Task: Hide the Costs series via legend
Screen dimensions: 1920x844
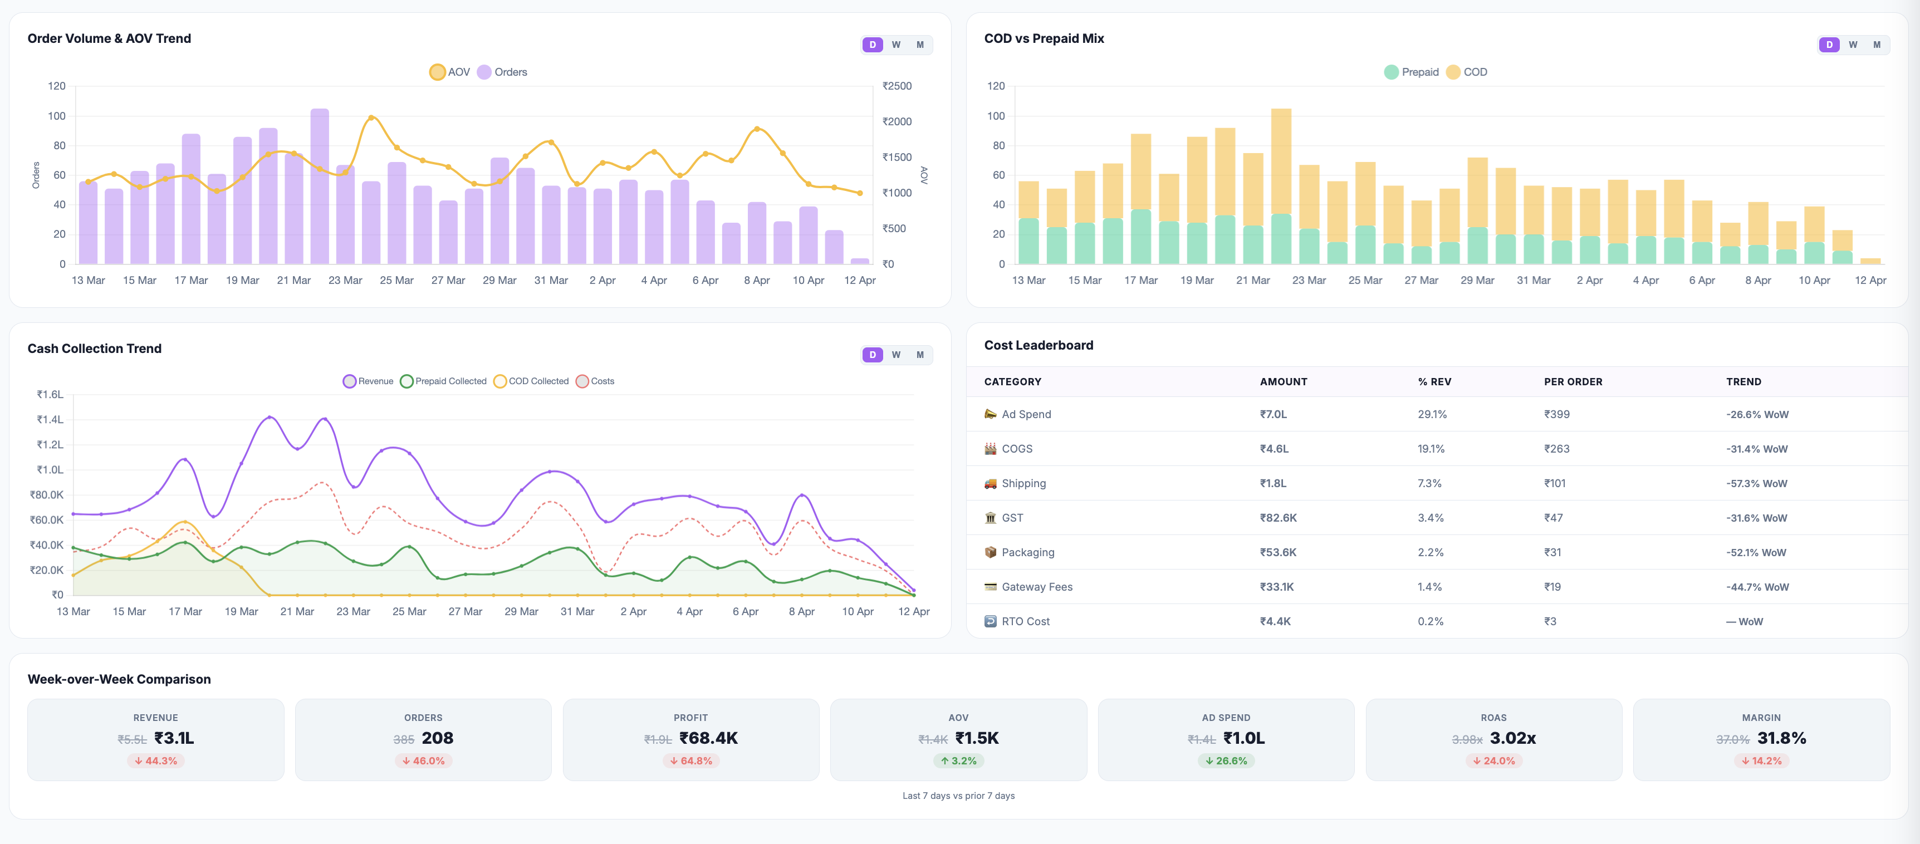Action: pos(595,381)
